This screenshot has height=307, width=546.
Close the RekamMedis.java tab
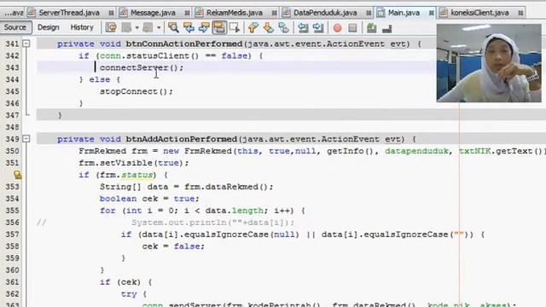coord(274,13)
